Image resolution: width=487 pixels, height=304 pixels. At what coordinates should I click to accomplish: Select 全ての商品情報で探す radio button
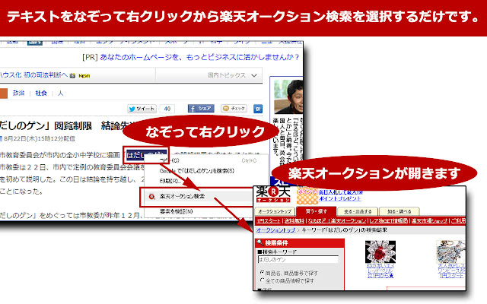(262, 280)
